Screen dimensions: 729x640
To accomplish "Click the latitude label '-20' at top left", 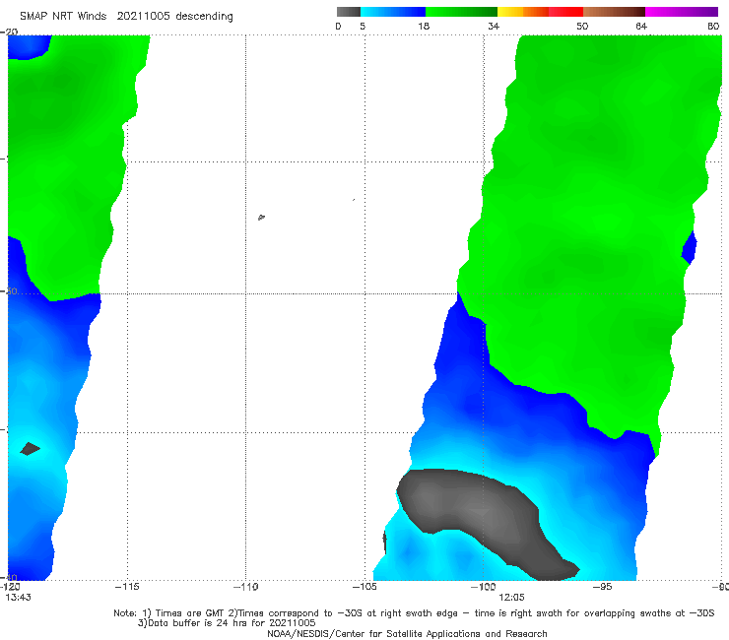I will (9, 32).
